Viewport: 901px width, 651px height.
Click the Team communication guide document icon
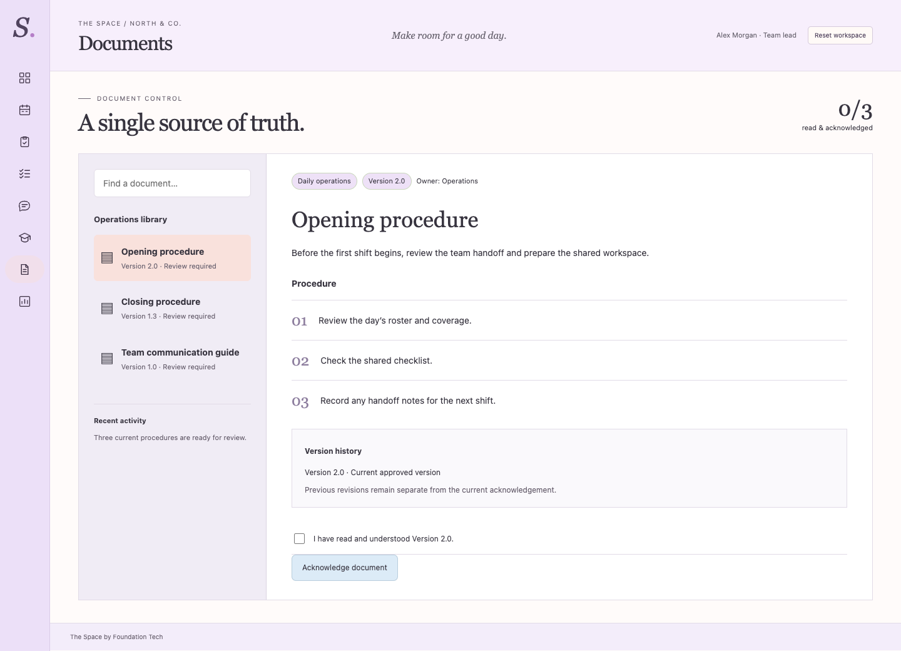(x=107, y=359)
